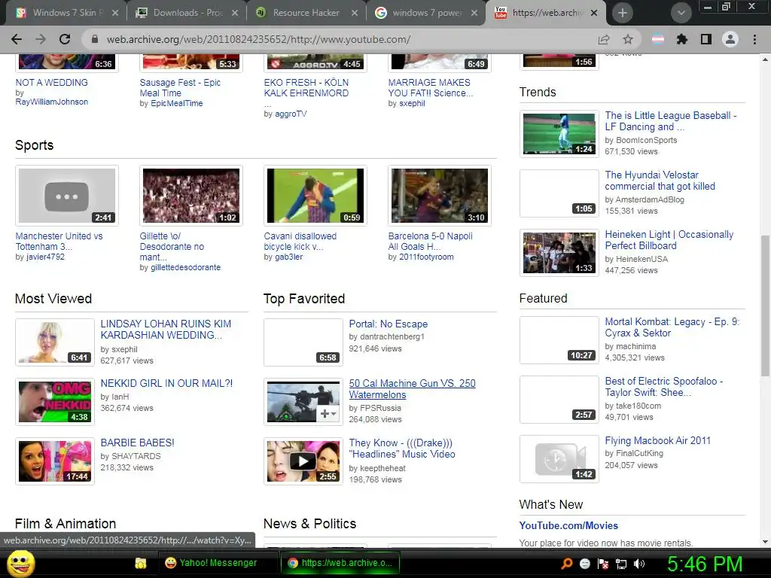
Task: Open uploader RayWilliamJohnson's channel
Action: coord(52,102)
